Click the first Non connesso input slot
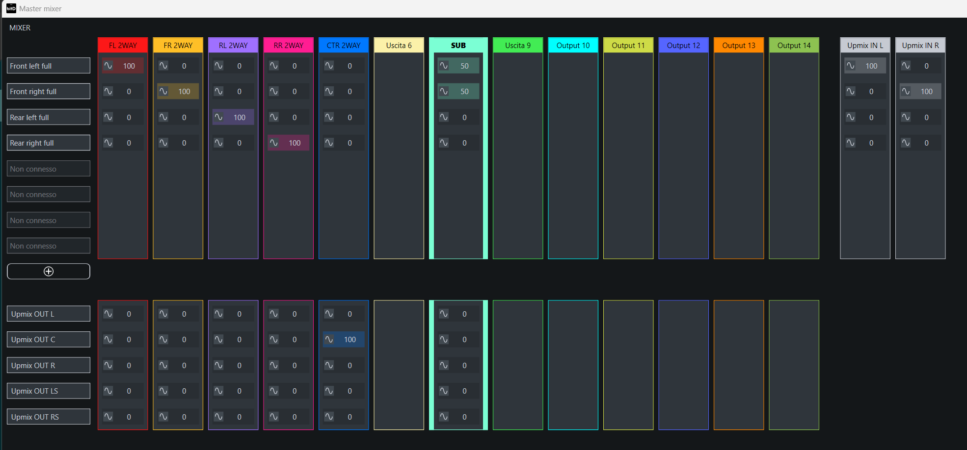This screenshot has height=450, width=967. (49, 169)
